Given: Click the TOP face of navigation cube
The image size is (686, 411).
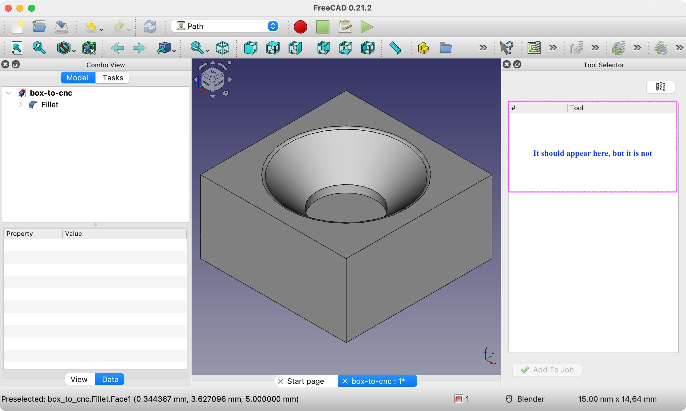Looking at the screenshot, I should [213, 72].
